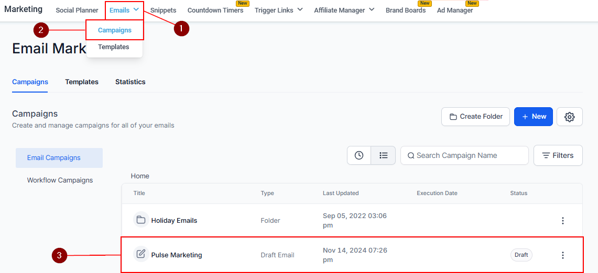Expand the Emails menu chevron
The height and width of the screenshot is (273, 598).
click(x=136, y=10)
